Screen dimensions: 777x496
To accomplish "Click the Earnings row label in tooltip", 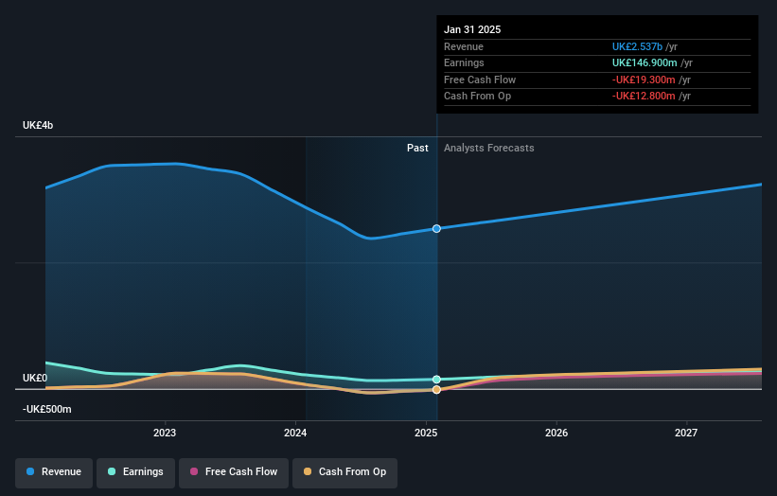I will [x=464, y=62].
